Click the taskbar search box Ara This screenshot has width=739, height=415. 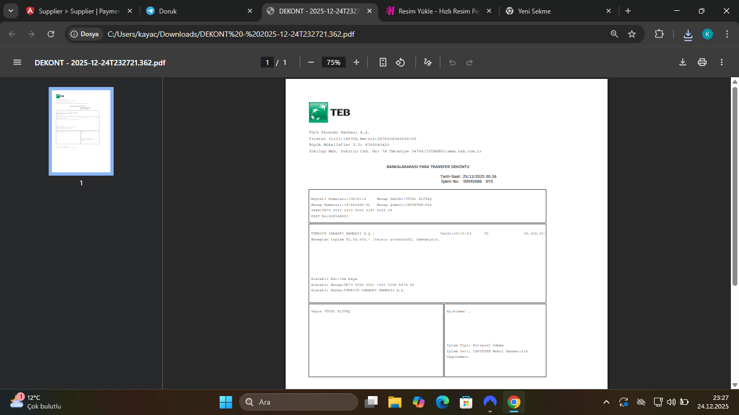click(x=299, y=402)
